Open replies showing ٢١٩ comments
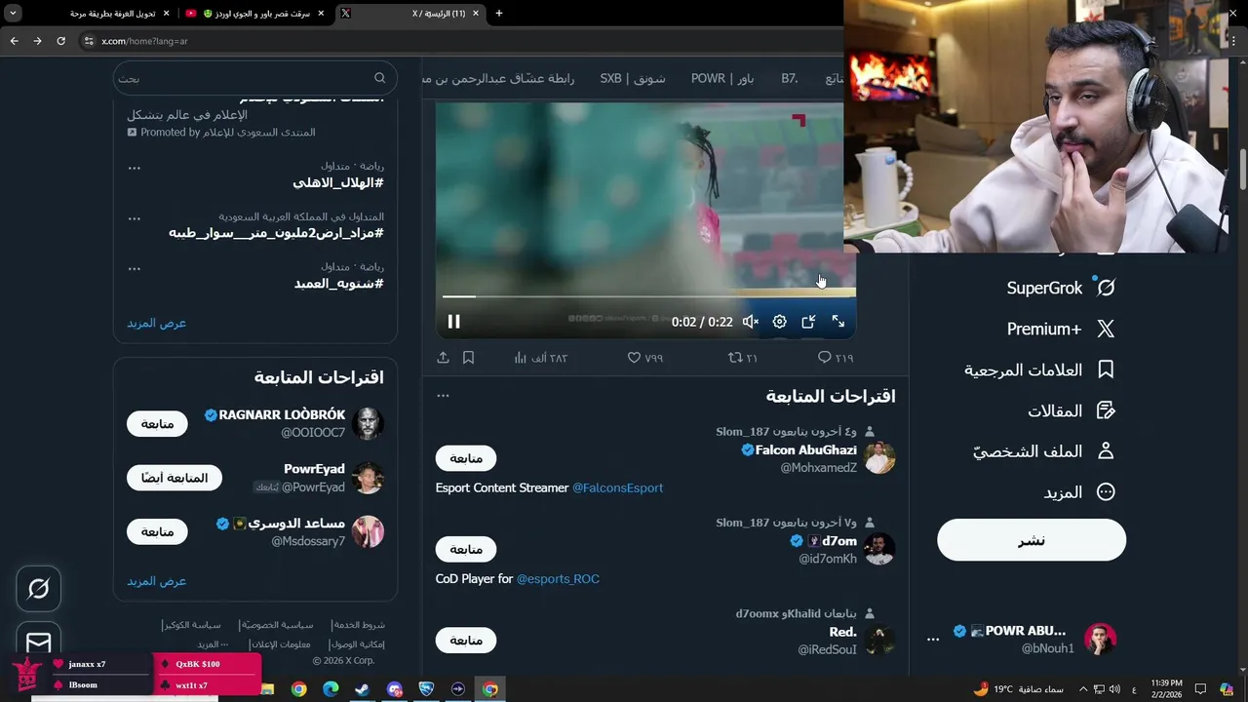Viewport: 1248px width, 702px height. (836, 358)
